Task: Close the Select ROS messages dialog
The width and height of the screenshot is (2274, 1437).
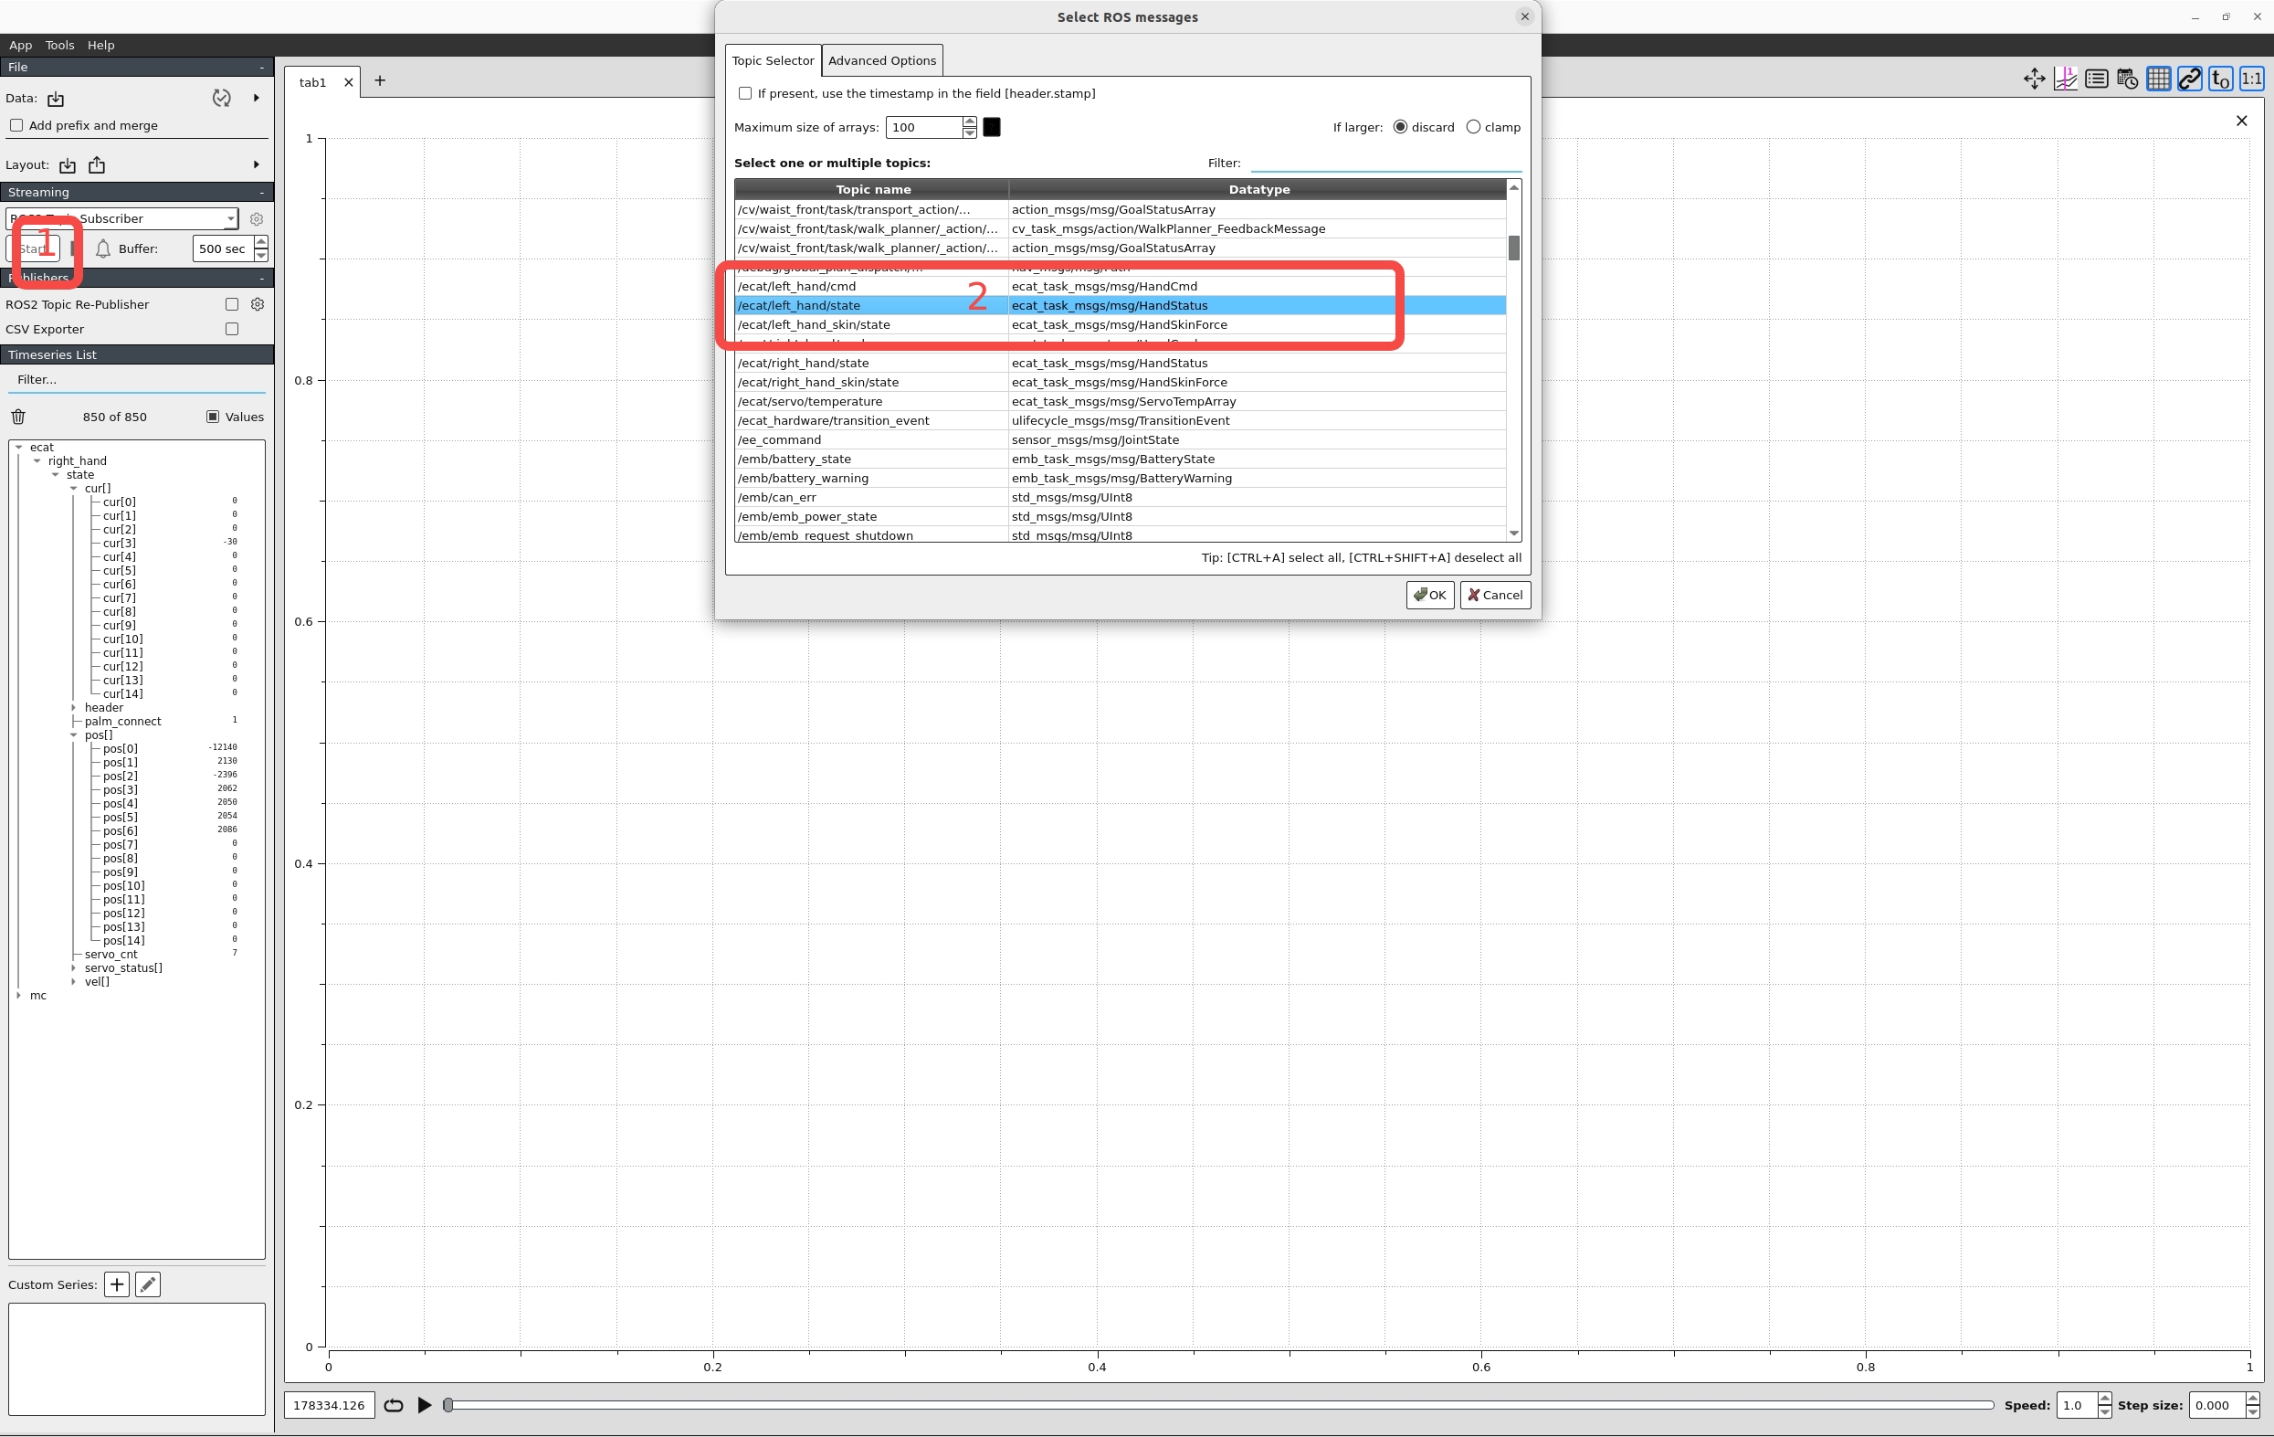Action: coord(1524,17)
